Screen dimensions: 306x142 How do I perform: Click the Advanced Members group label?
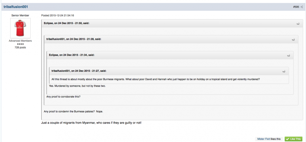point(20,41)
